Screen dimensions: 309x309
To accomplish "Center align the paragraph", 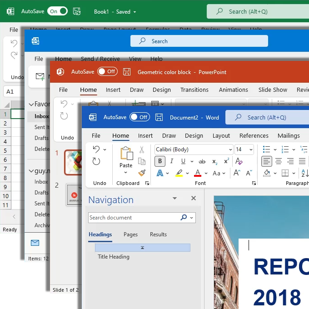I will [279, 161].
